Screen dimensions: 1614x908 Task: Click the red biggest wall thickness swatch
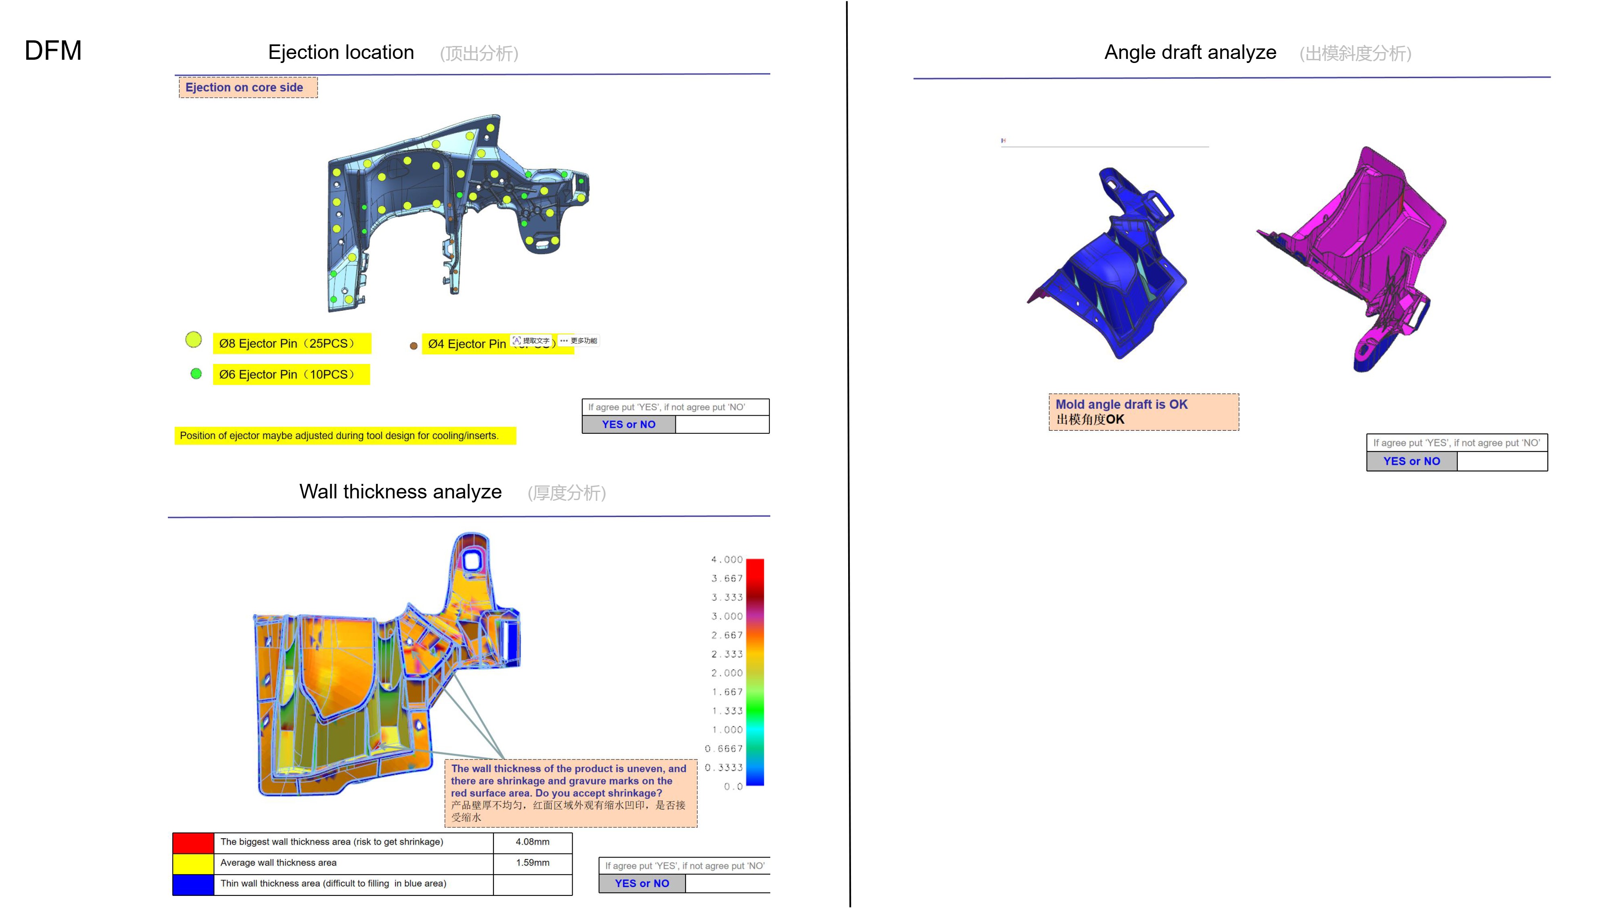pos(194,843)
